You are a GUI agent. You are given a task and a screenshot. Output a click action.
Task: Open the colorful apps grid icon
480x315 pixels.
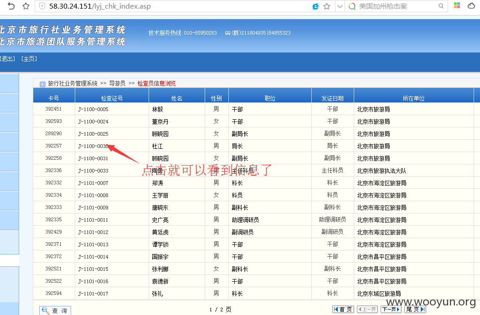[x=457, y=5]
